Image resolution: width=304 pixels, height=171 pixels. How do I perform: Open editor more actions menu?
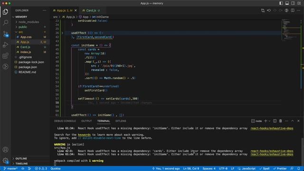tap(298, 10)
